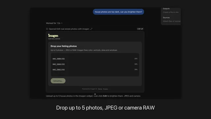Expand the Imagen widget with the arrows icon

91,29
